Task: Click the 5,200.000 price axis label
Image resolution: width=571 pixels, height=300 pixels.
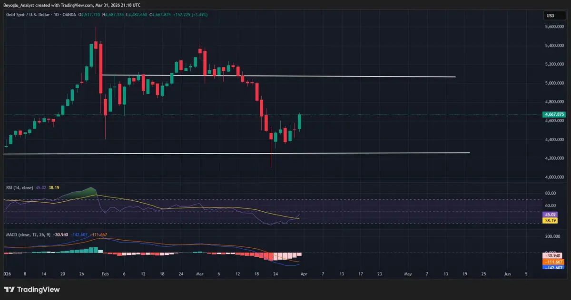Action: coord(555,64)
